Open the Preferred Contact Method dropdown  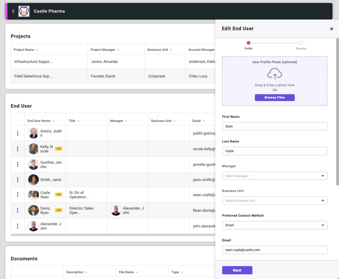274,225
